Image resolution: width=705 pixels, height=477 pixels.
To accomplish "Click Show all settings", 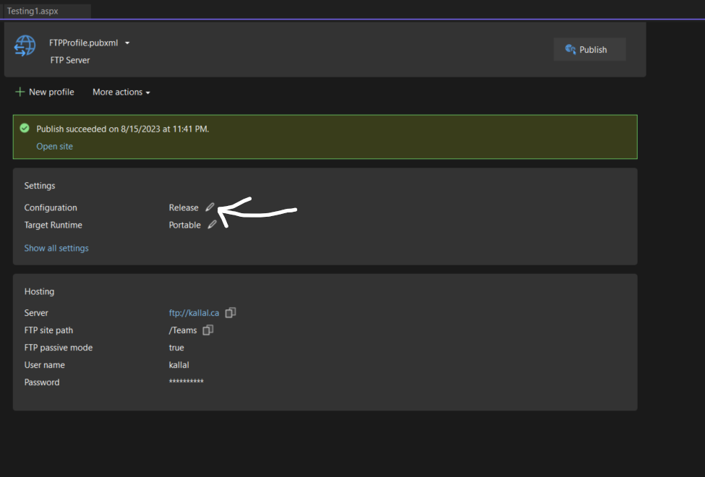I will (x=56, y=247).
